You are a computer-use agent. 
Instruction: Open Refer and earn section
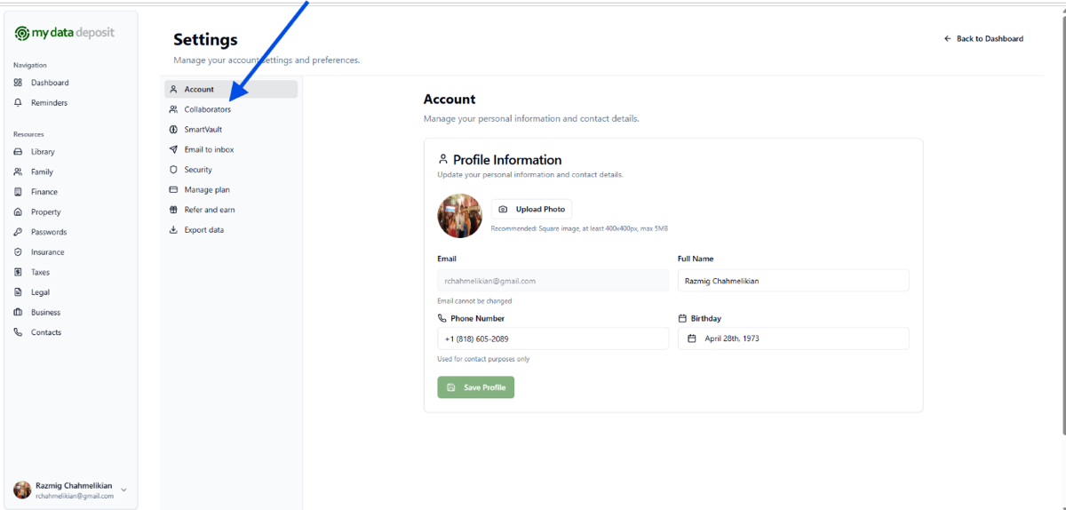point(231,210)
